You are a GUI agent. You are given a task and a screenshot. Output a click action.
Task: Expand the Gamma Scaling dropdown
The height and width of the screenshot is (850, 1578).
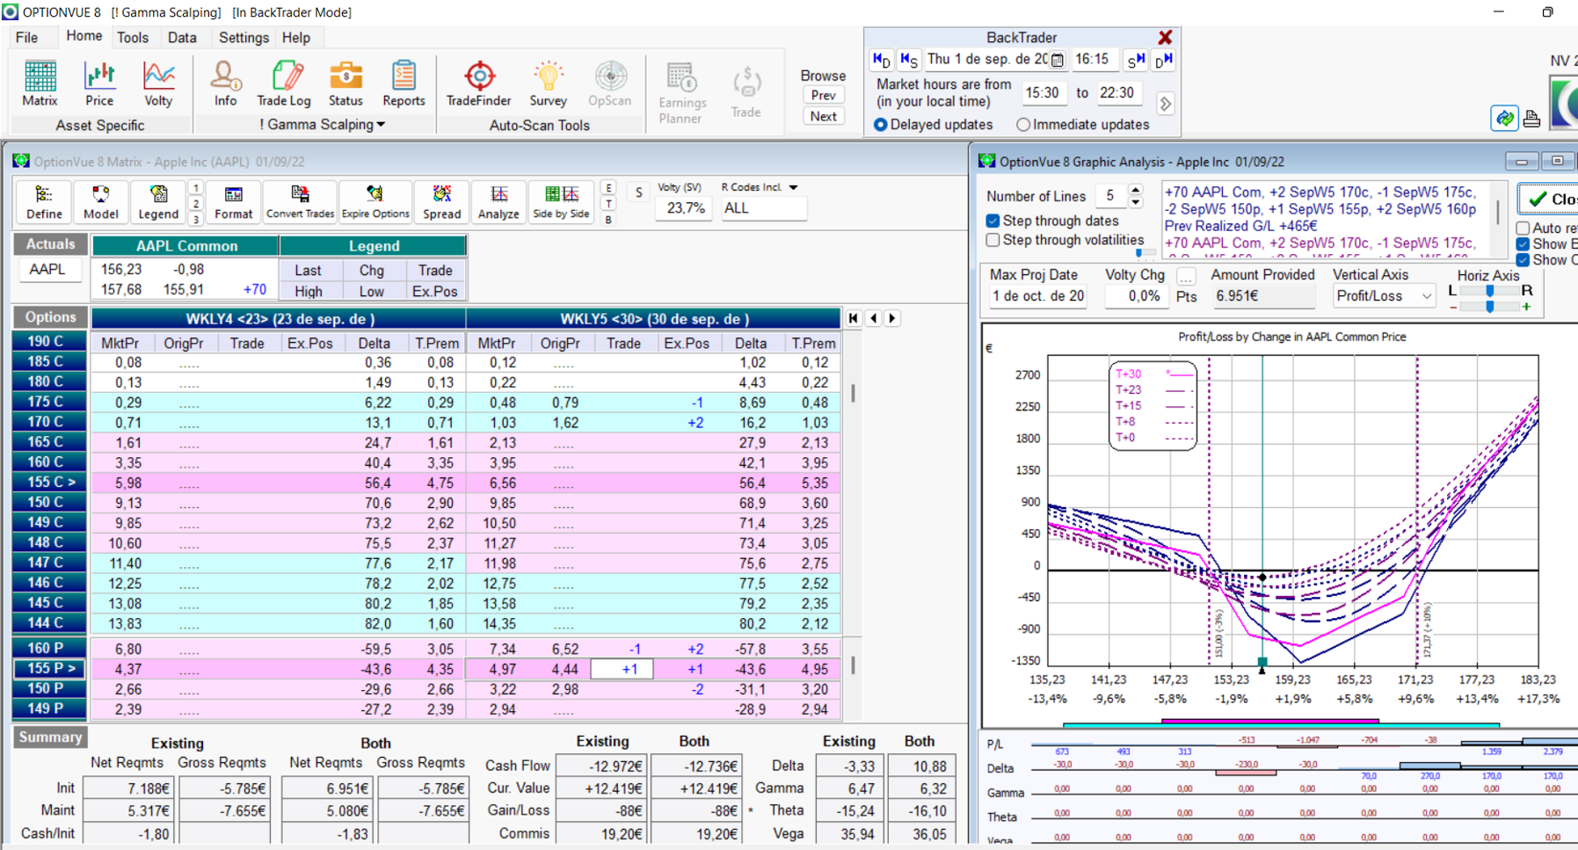tap(381, 125)
